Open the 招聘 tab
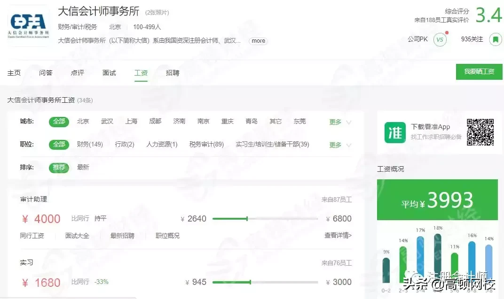Image resolution: width=504 pixels, height=299 pixels. click(x=173, y=73)
